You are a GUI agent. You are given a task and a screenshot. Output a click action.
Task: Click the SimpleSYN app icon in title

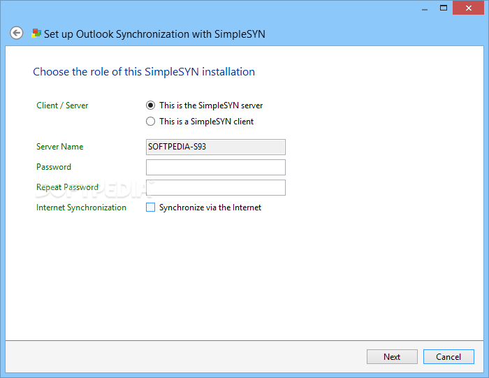point(36,33)
